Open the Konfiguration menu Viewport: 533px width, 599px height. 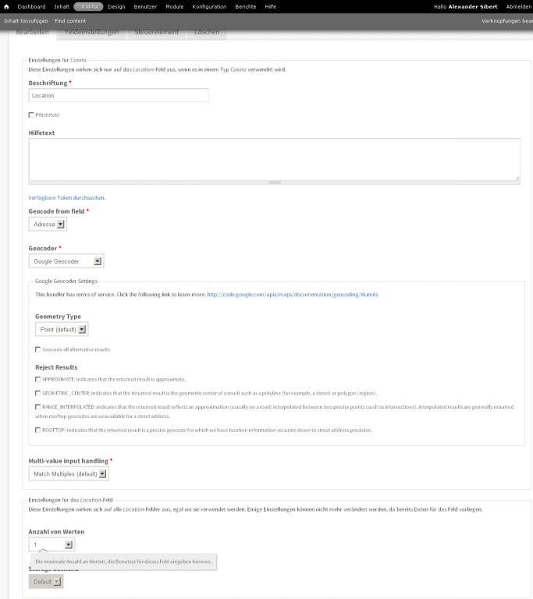point(209,6)
